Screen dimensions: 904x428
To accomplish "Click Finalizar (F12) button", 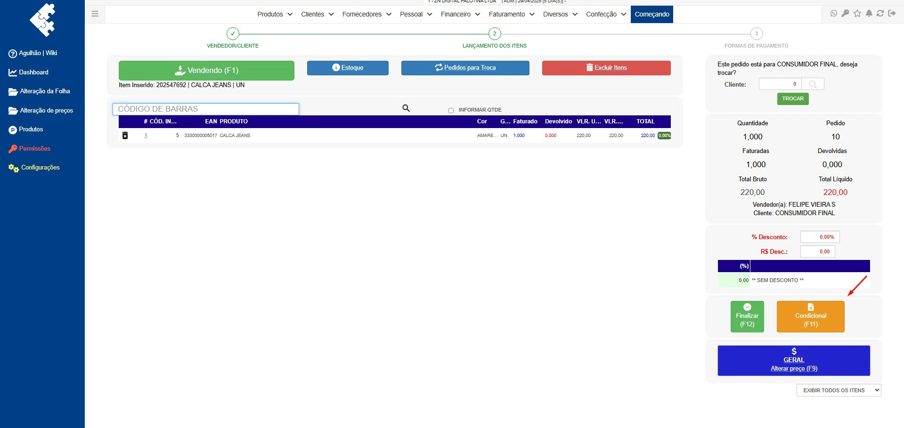I will (x=747, y=317).
